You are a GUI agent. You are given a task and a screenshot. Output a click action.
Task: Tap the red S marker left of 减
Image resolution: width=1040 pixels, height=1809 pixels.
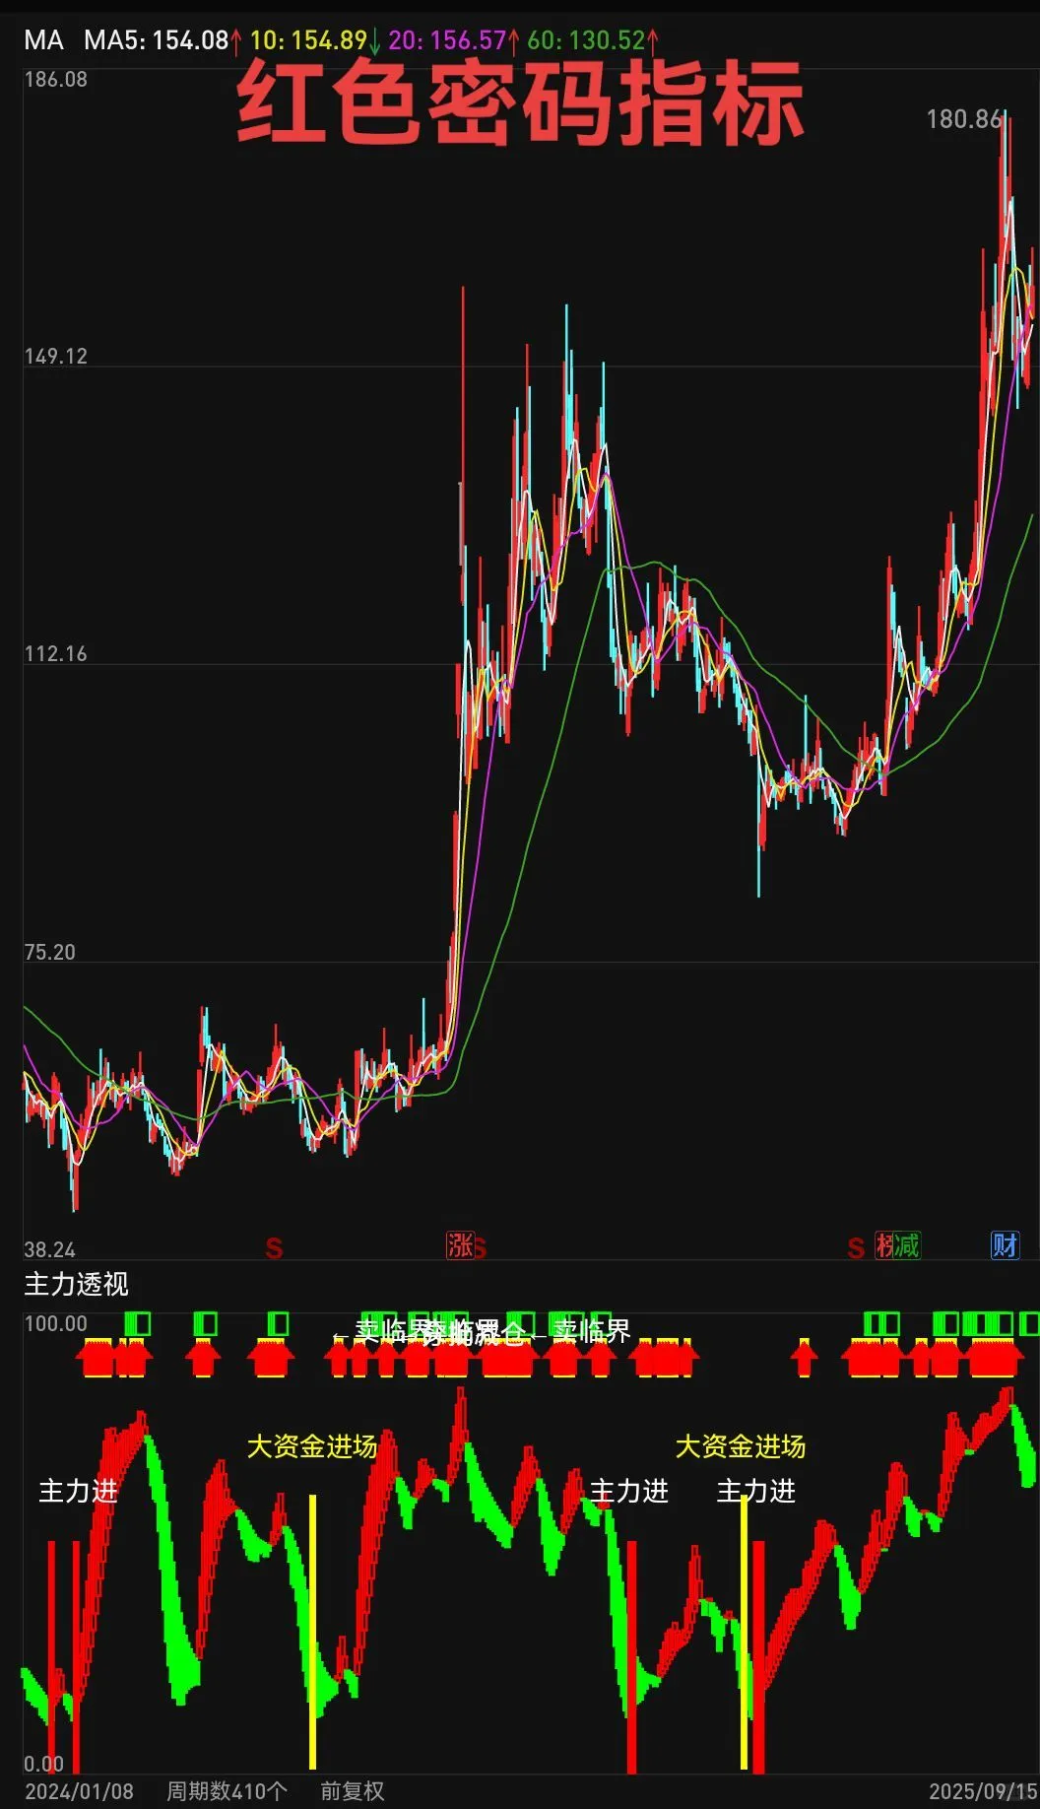coord(856,1248)
